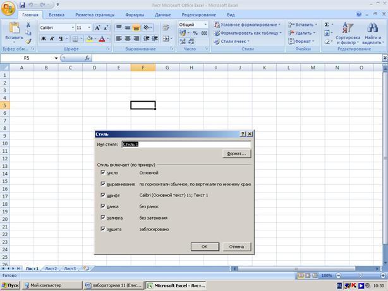Click the Cut scissors icon
This screenshot has width=388, height=291.
point(28,25)
